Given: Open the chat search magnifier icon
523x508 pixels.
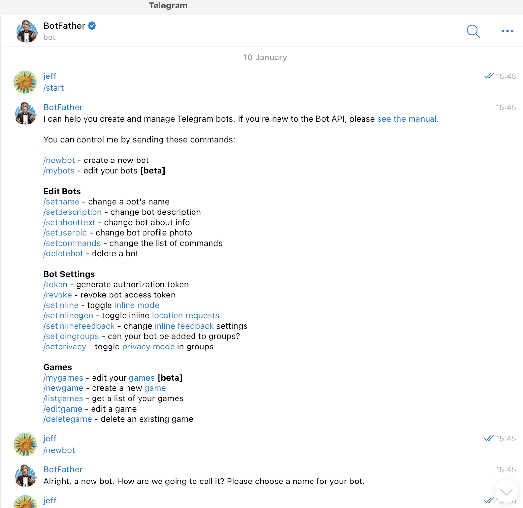Looking at the screenshot, I should [473, 31].
